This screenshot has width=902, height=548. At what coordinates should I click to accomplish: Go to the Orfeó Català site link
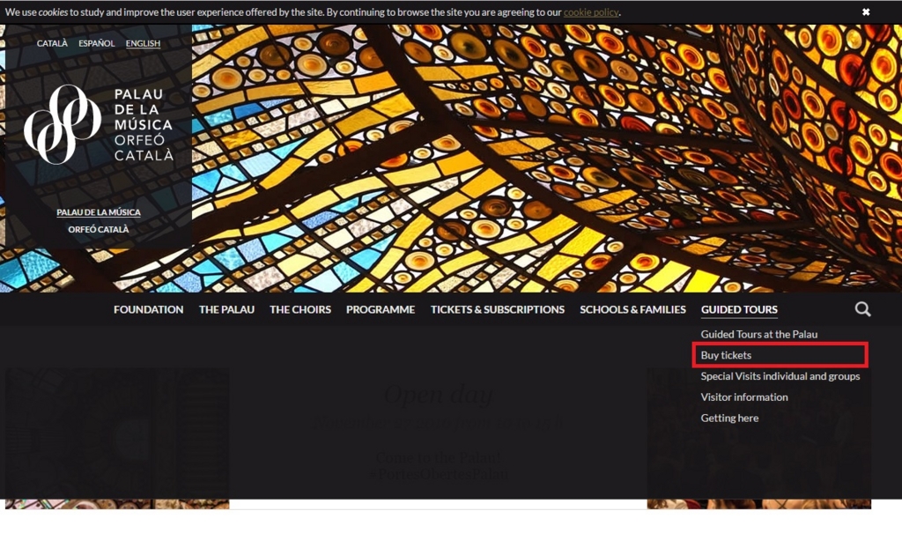99,229
